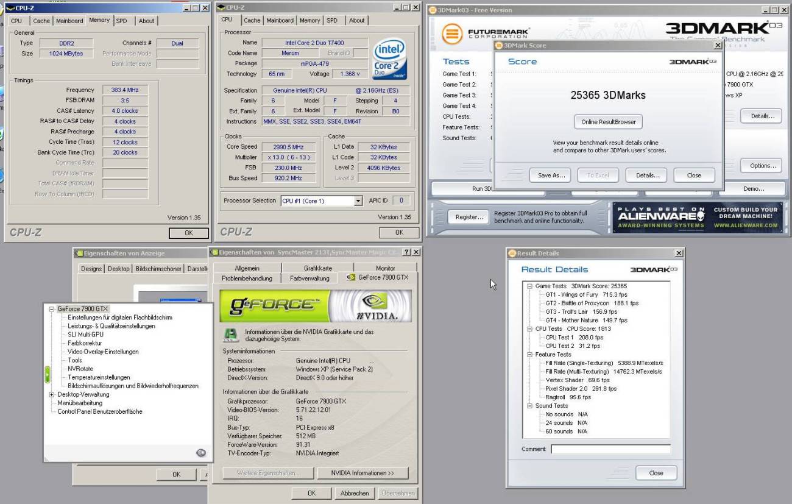Open About tab in CPU-Z Memory window
Screen dimensions: 792x504
[x=146, y=21]
